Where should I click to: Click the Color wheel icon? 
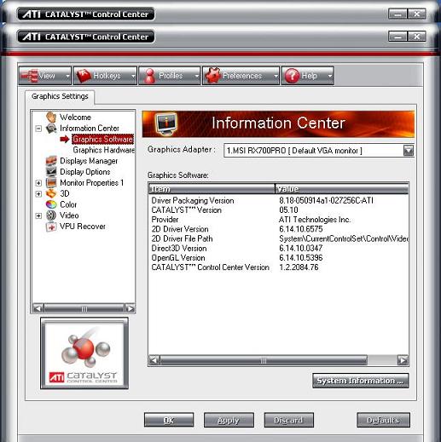tap(51, 204)
